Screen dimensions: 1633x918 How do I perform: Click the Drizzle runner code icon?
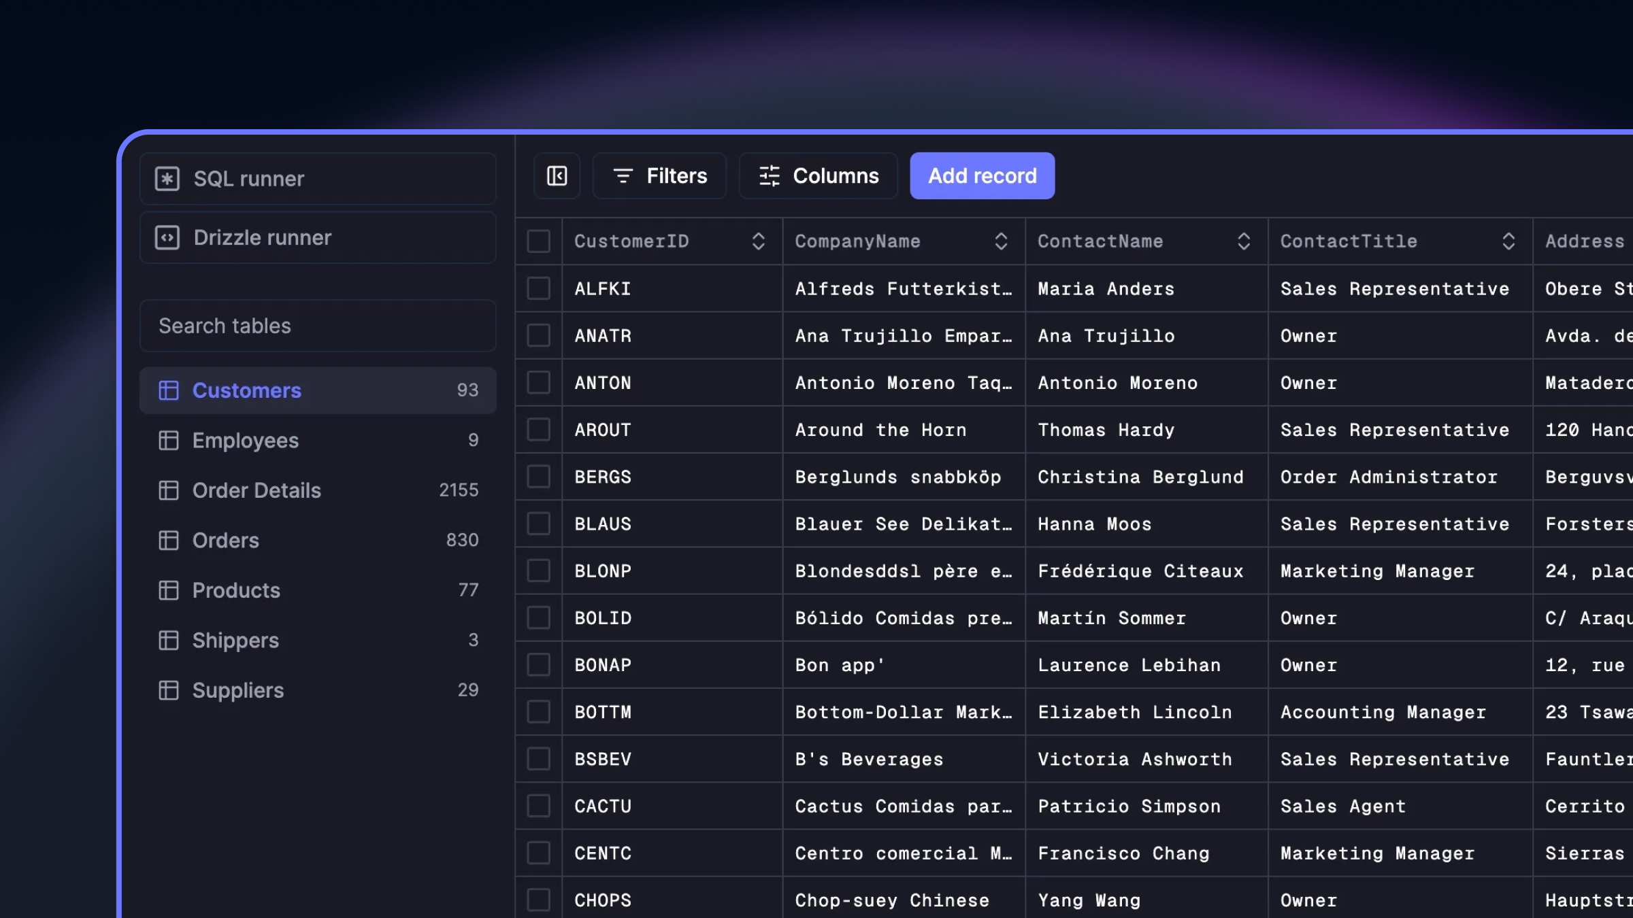click(x=167, y=238)
